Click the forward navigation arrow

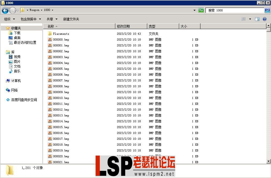[12, 10]
